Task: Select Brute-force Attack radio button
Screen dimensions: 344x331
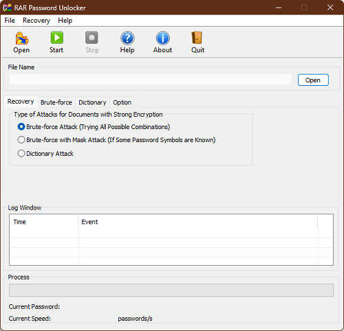Action: point(21,126)
